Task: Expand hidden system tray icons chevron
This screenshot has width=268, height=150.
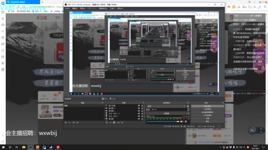Action: pyautogui.click(x=220, y=147)
